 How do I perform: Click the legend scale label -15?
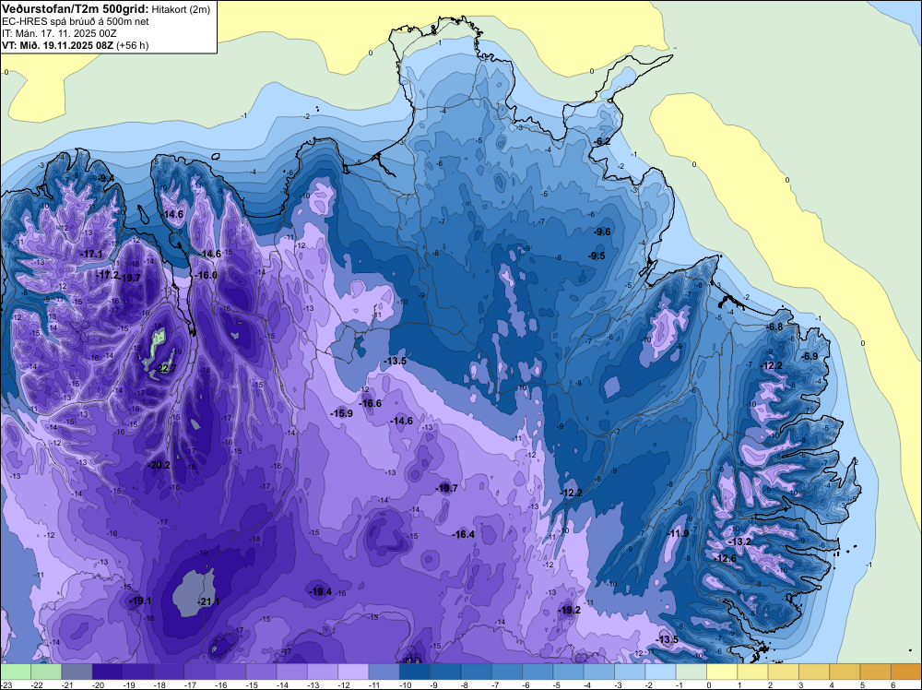(x=251, y=685)
